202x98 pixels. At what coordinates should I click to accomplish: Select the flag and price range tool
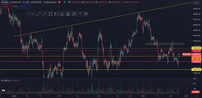point(57,14)
